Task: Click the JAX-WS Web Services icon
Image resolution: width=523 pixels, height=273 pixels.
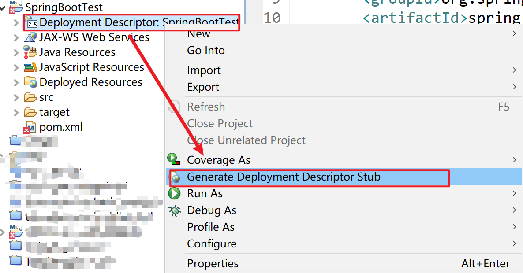Action: tap(30, 37)
